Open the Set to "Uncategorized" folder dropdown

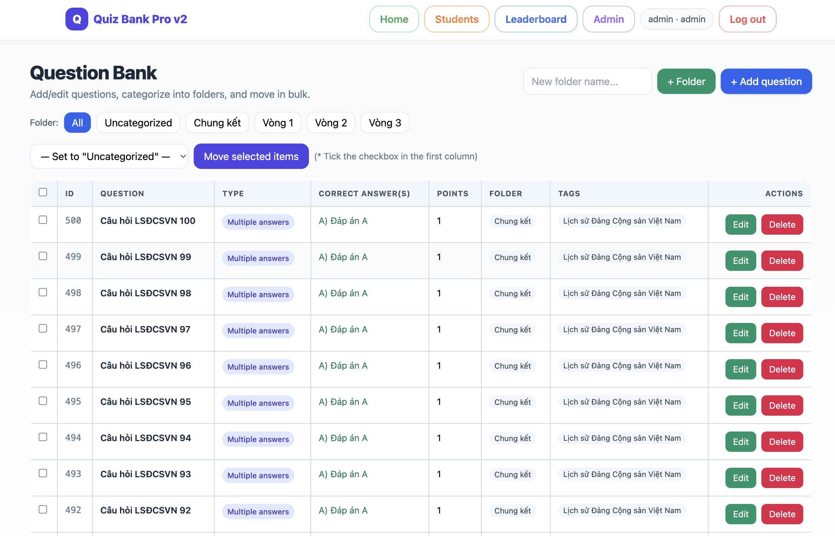tap(109, 156)
